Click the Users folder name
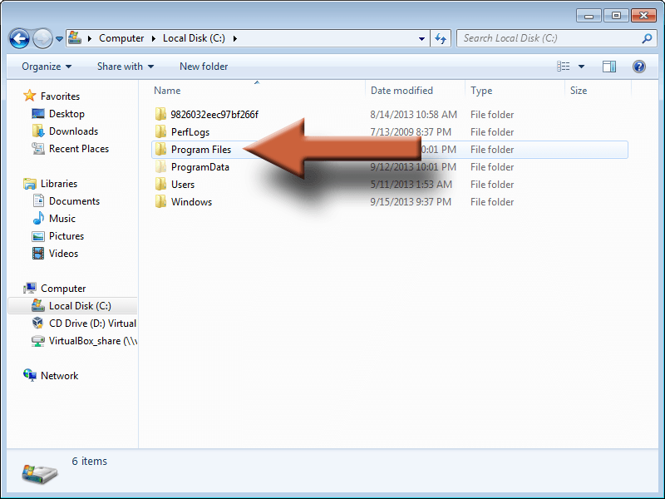This screenshot has width=665, height=499. (183, 185)
